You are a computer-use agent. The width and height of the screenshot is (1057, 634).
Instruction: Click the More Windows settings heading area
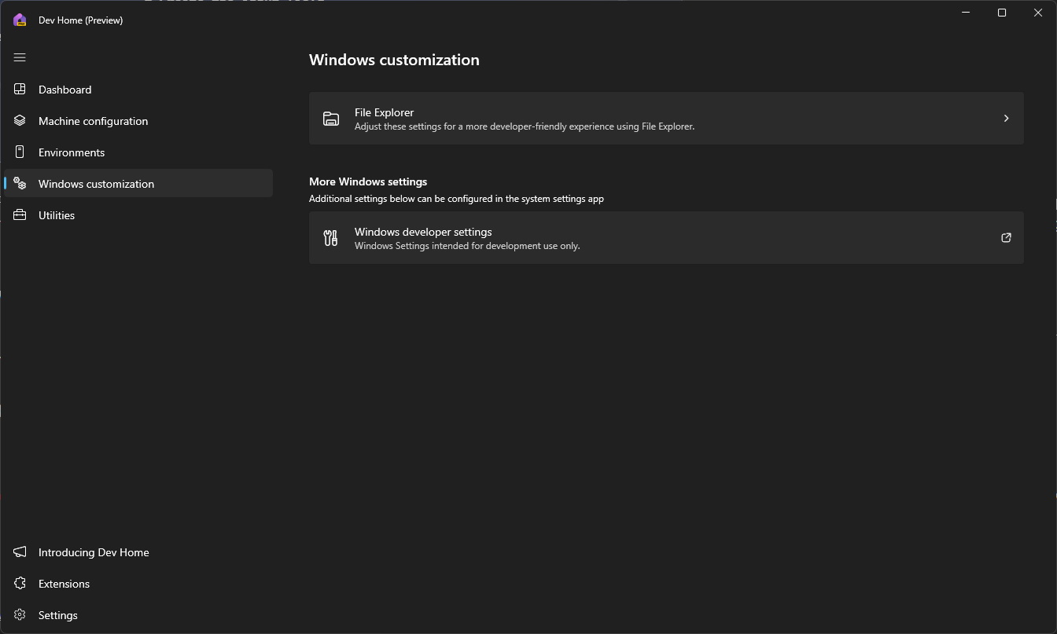tap(367, 181)
